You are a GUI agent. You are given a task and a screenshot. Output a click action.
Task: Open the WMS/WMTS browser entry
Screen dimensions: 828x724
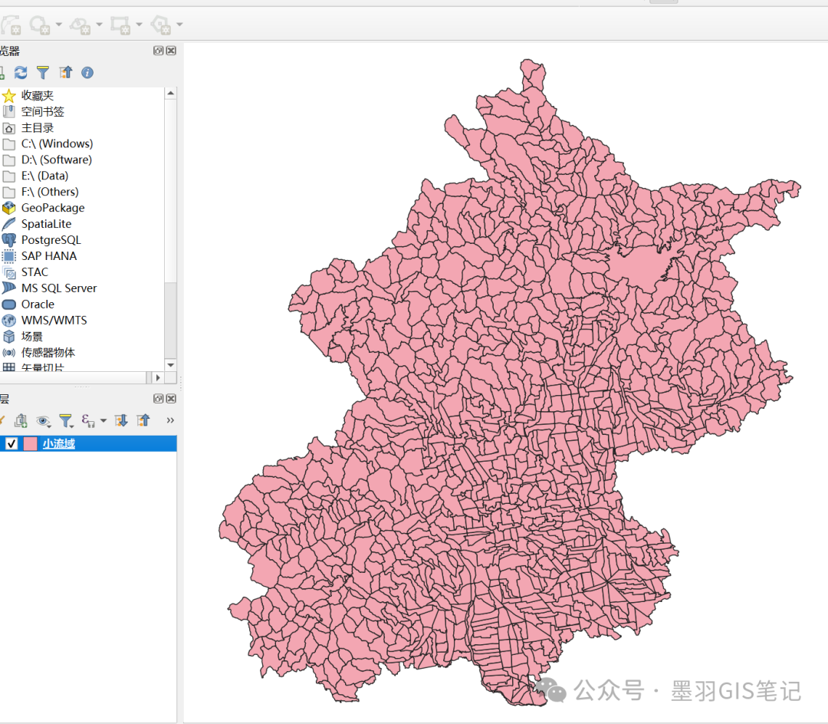coord(54,321)
